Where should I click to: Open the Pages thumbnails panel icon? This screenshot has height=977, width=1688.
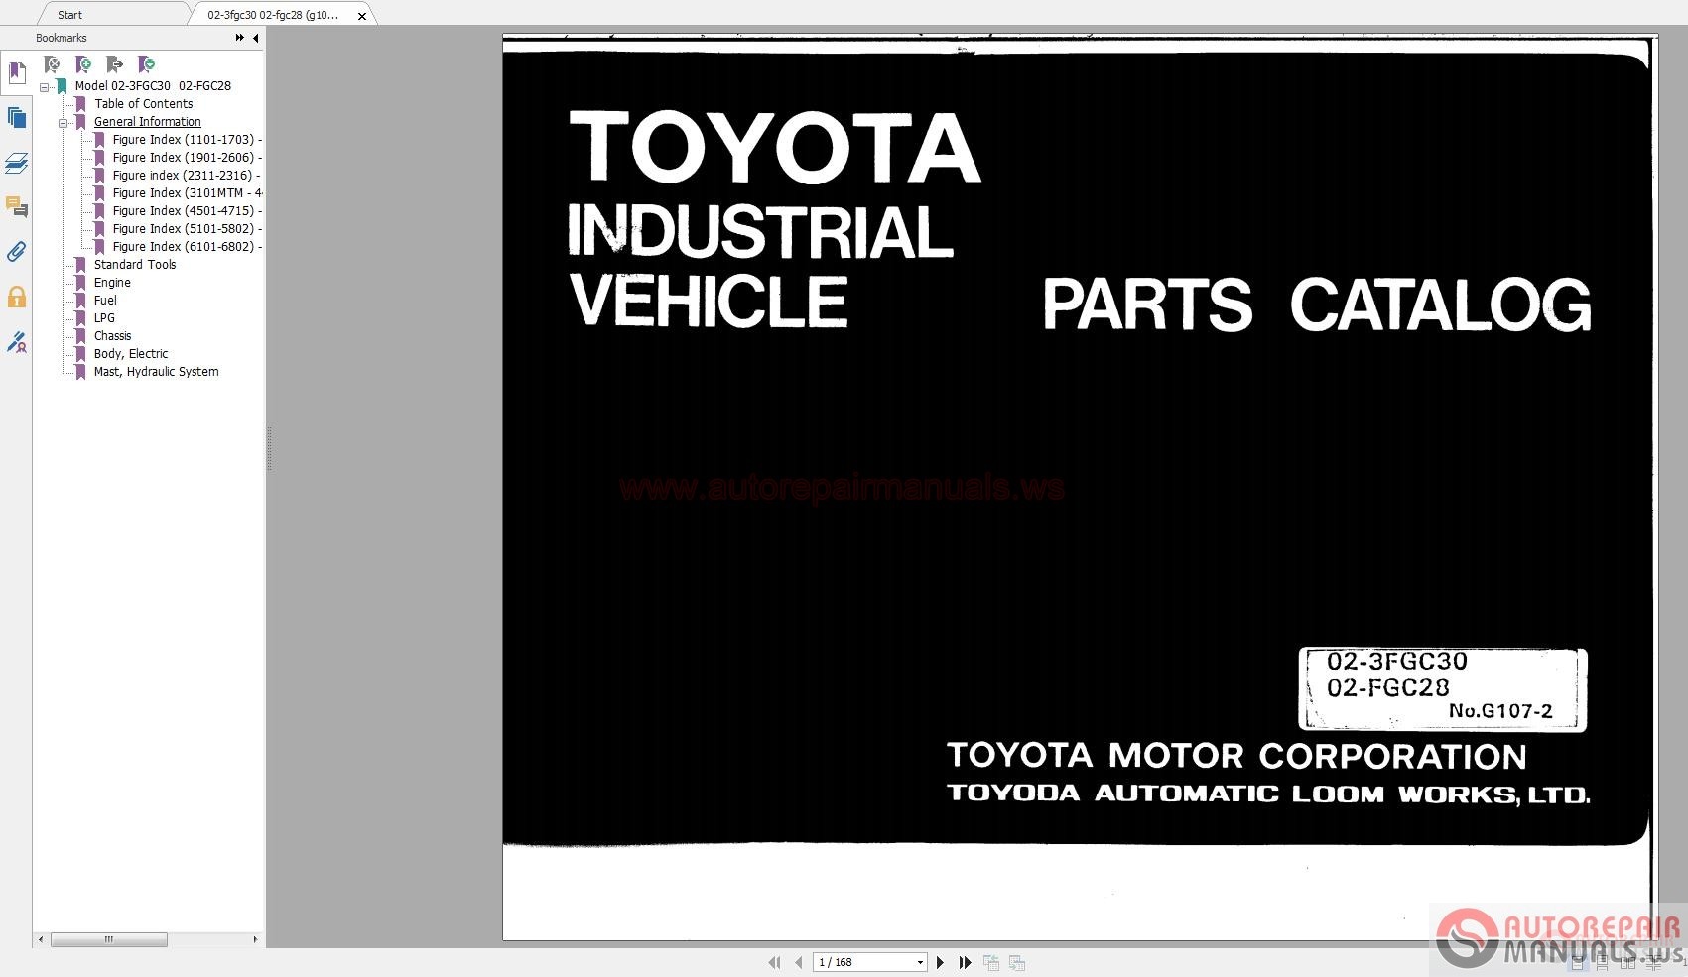17,118
